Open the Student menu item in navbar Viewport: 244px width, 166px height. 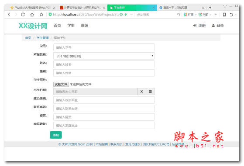coord(71,25)
